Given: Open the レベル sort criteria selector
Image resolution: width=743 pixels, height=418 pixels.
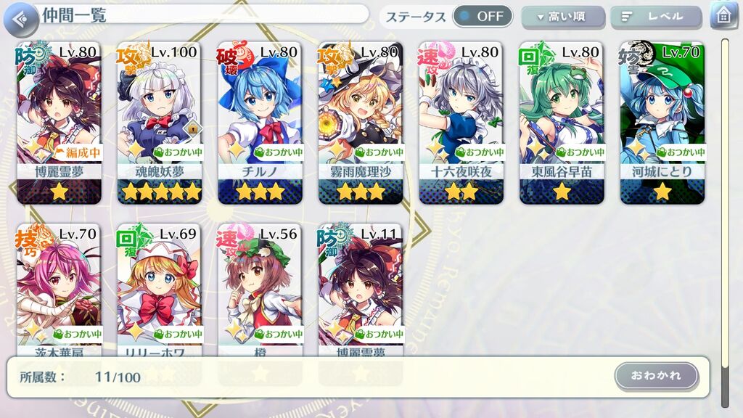Looking at the screenshot, I should [656, 17].
